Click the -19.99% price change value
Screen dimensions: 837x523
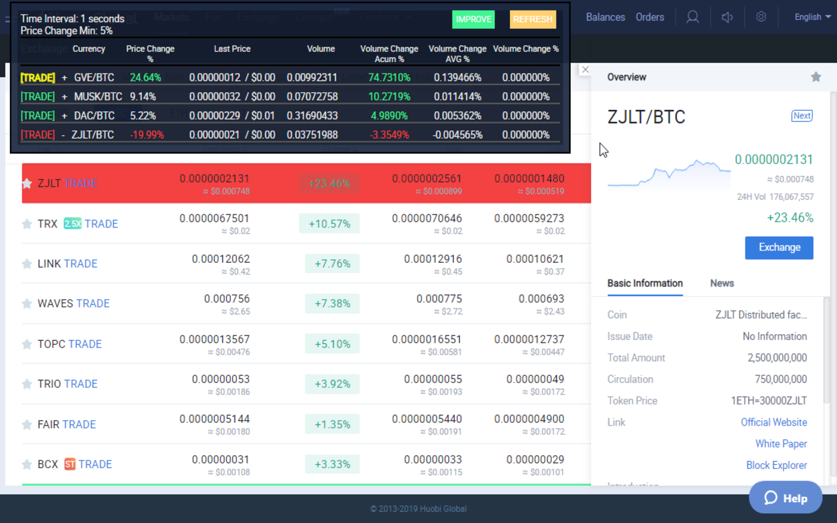pyautogui.click(x=147, y=135)
